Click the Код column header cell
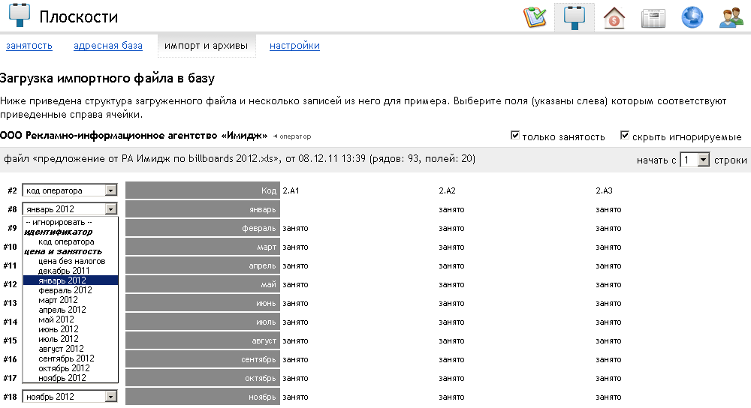Screen dimensions: 751x408 click(x=203, y=190)
